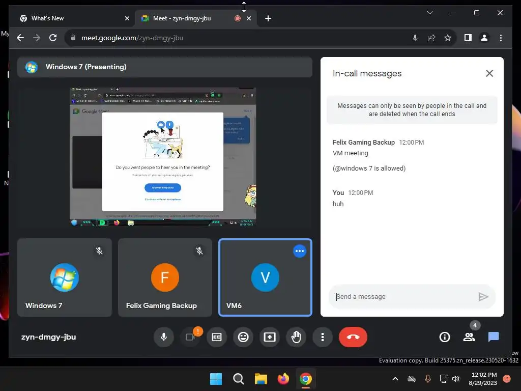Open Chrome profile avatar menu
The image size is (521, 391).
tap(484, 38)
